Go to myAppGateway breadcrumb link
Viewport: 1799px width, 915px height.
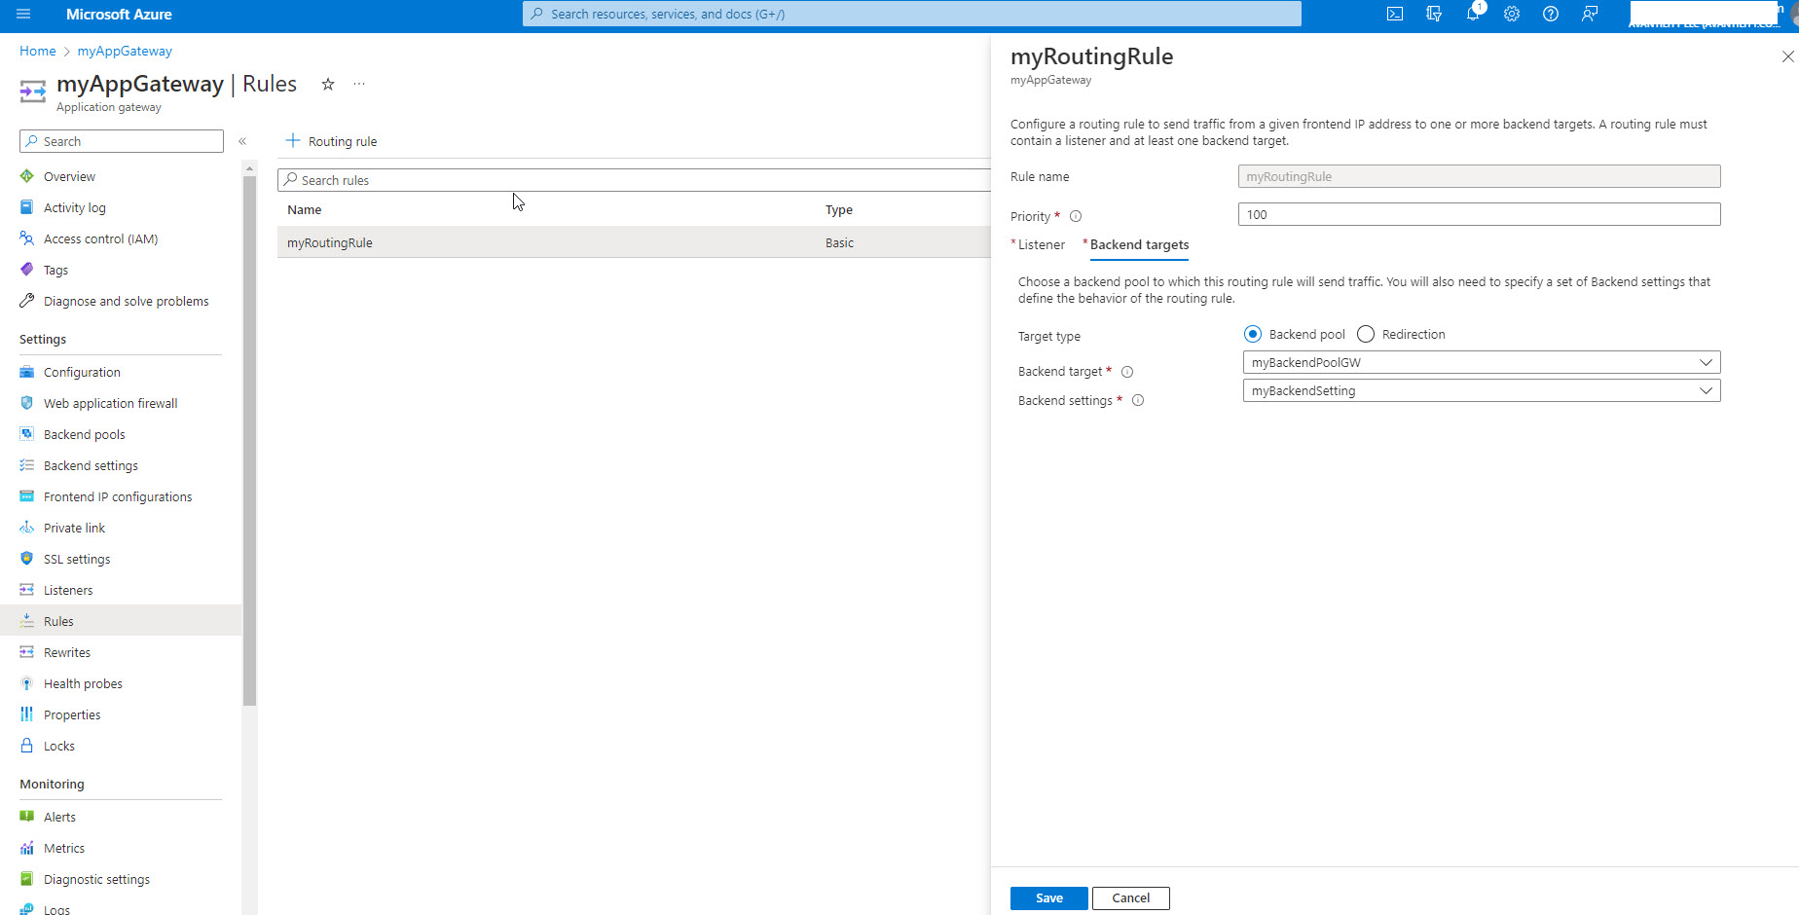(125, 51)
